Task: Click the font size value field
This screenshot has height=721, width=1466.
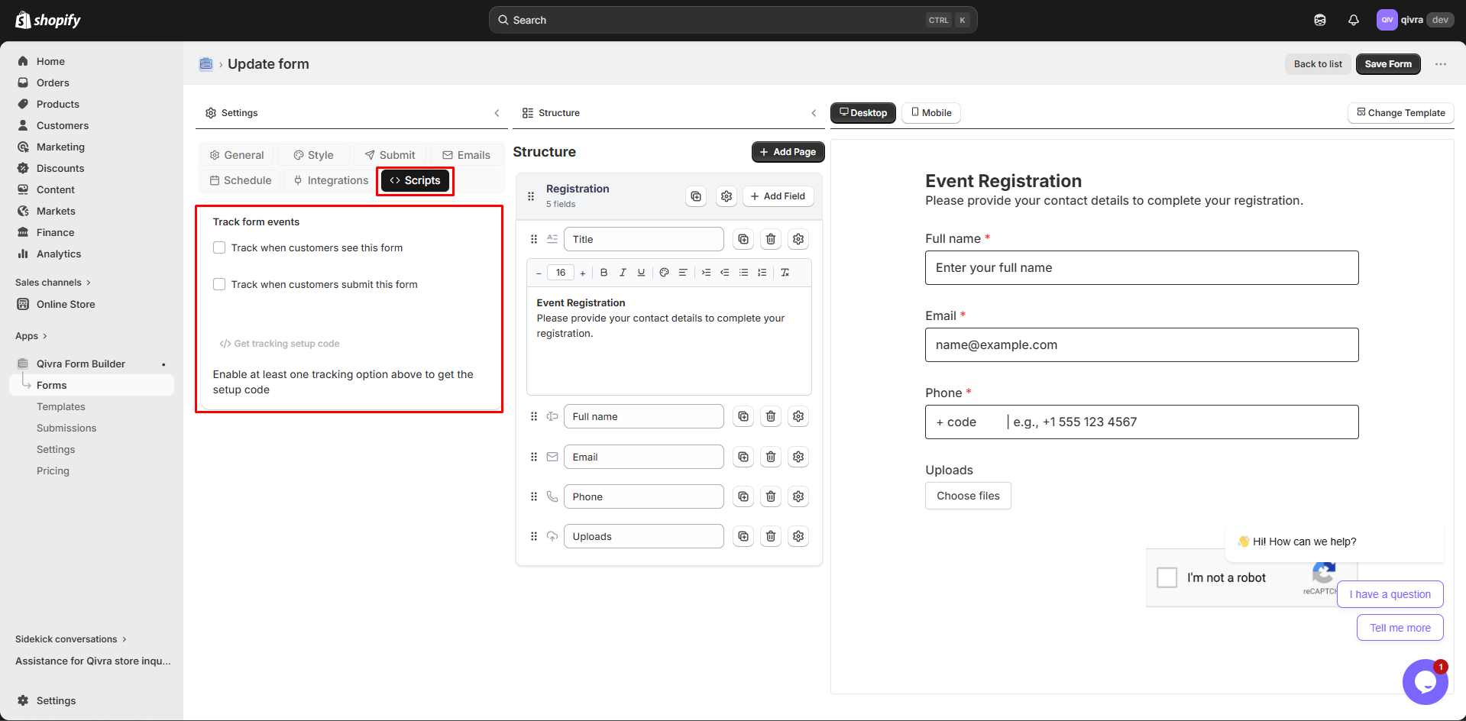Action: coord(561,273)
